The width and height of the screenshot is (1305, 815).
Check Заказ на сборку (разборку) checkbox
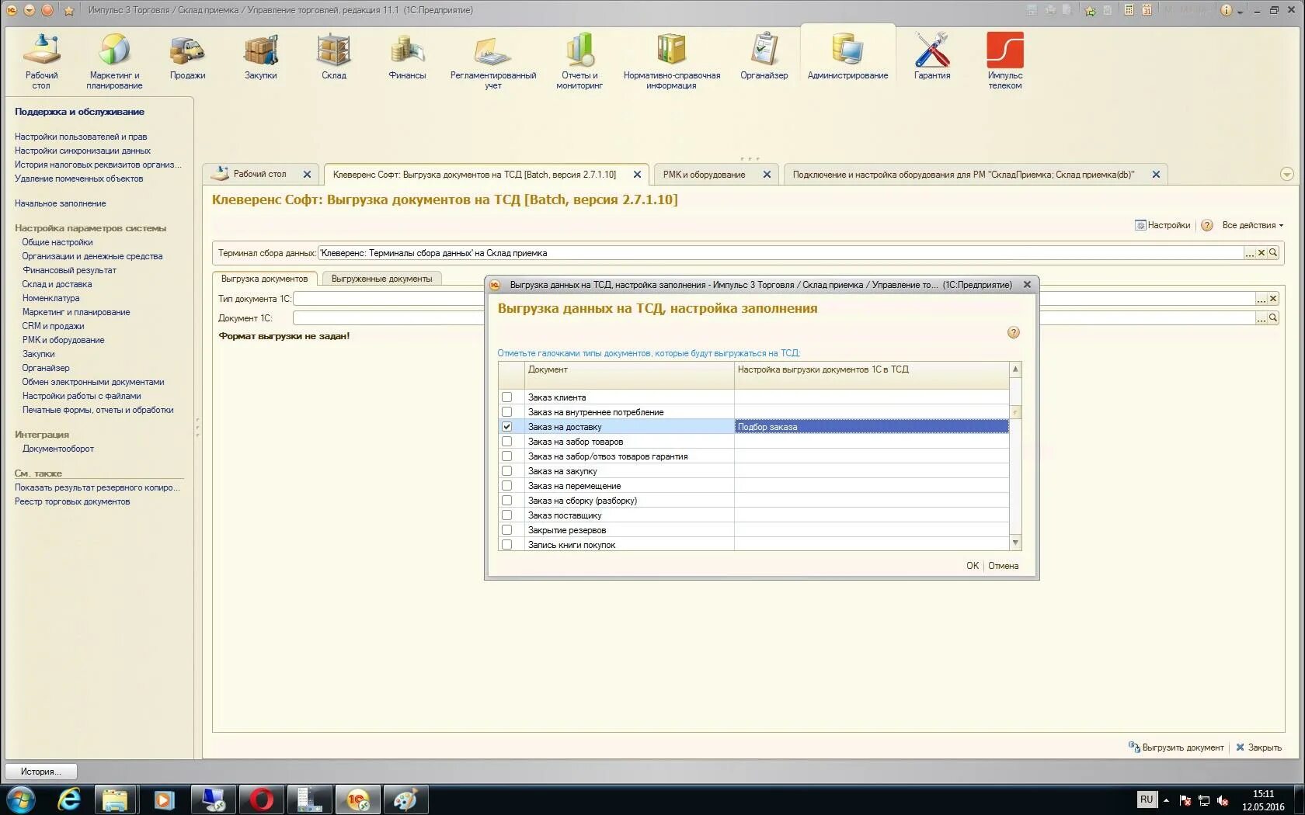click(x=506, y=501)
